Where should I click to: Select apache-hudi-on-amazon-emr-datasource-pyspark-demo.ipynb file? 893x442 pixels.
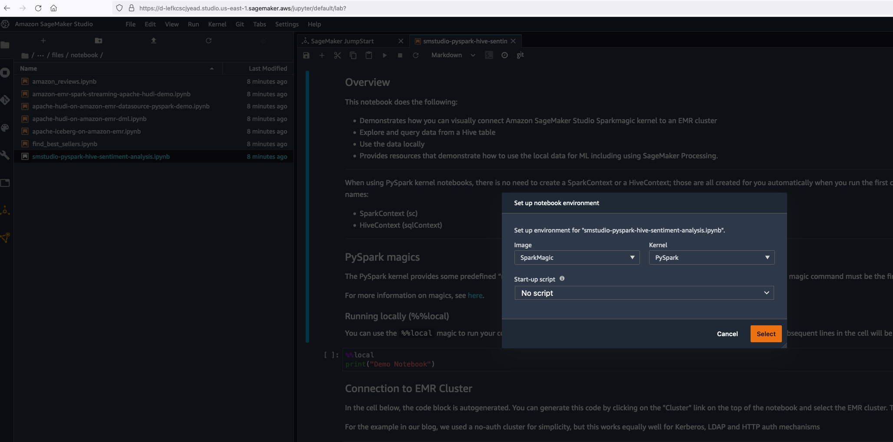(154, 106)
